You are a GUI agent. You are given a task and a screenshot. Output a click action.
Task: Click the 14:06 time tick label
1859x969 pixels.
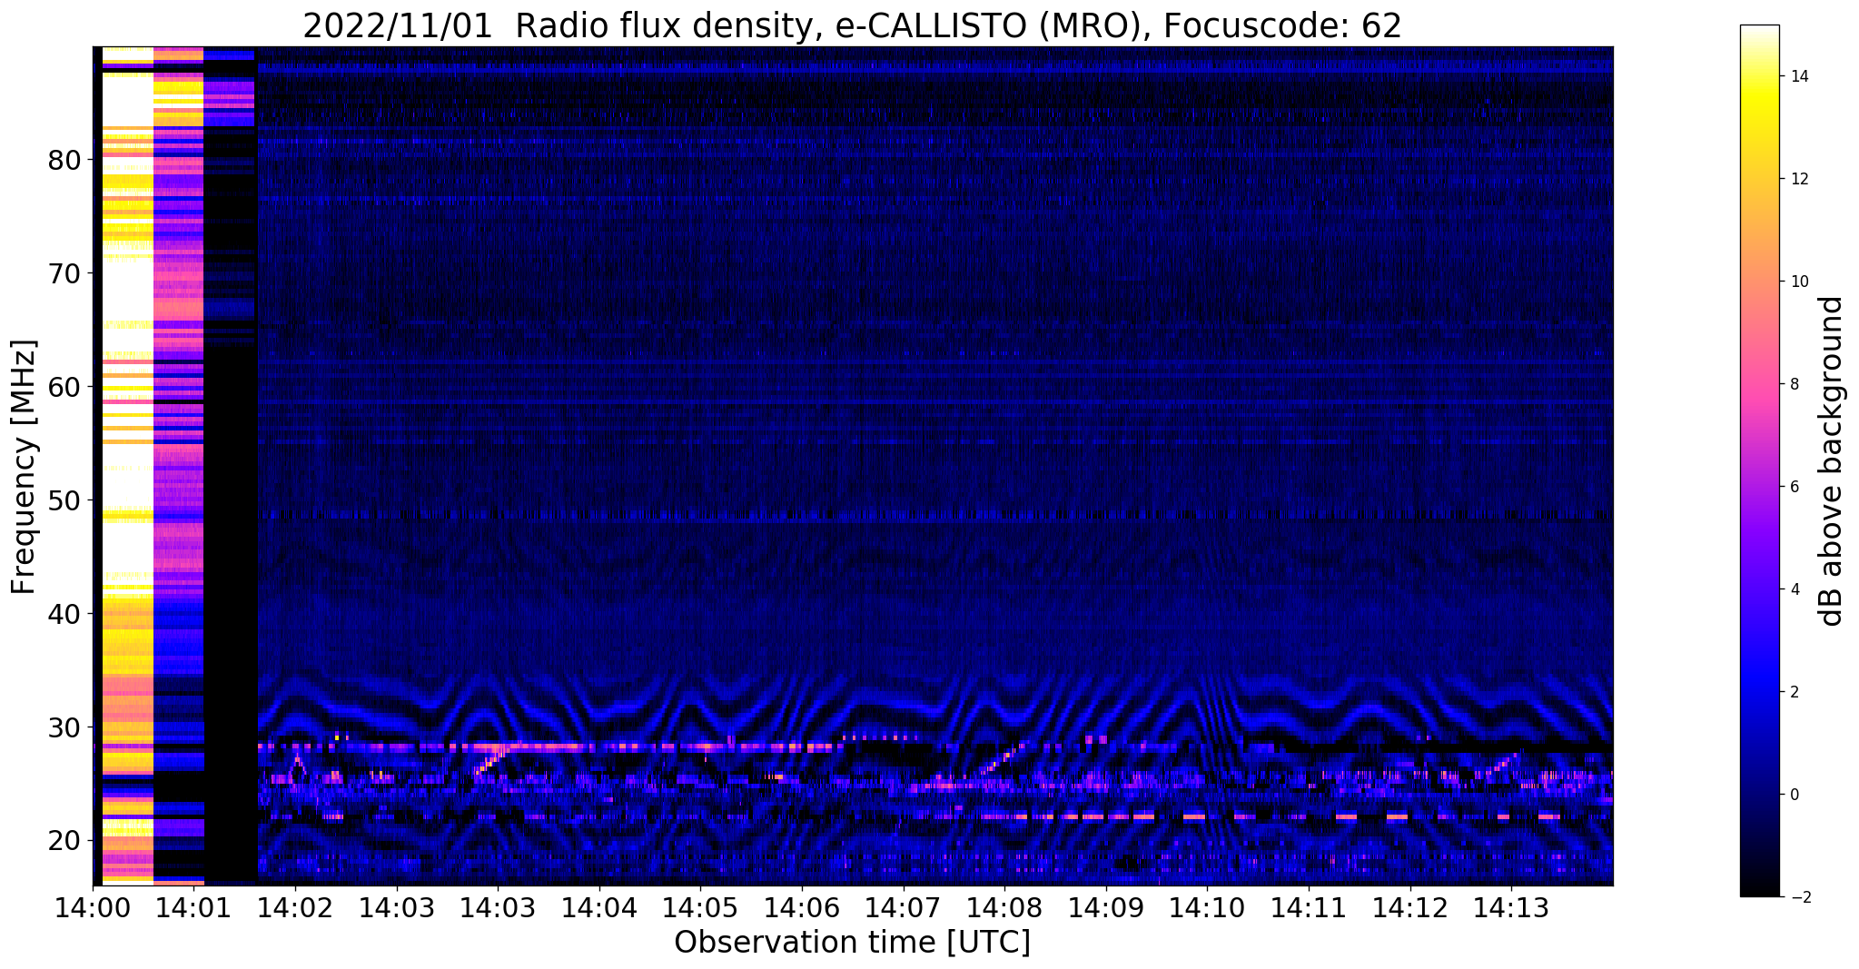point(801,906)
